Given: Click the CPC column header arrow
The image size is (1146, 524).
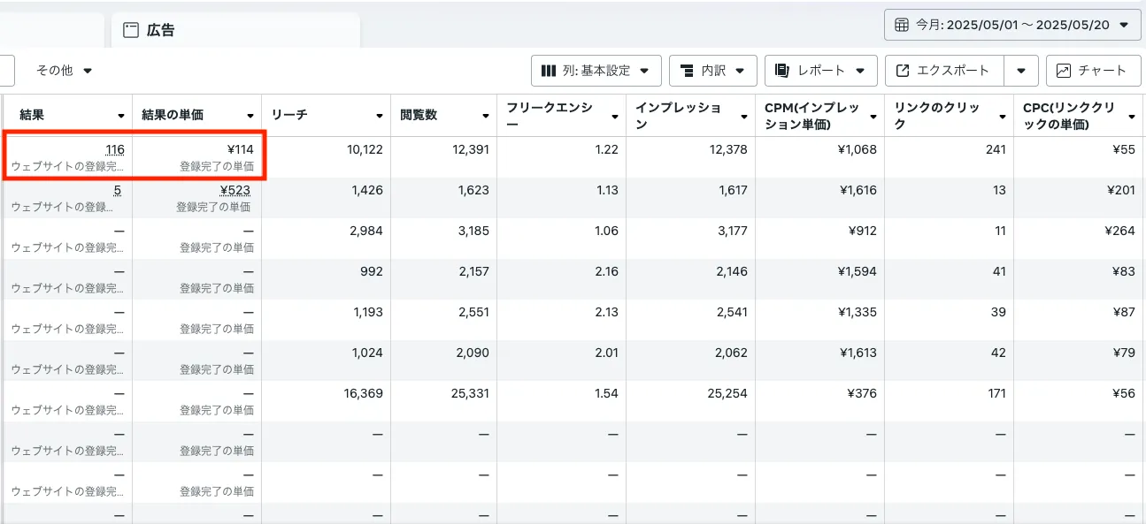Looking at the screenshot, I should coord(1132,116).
